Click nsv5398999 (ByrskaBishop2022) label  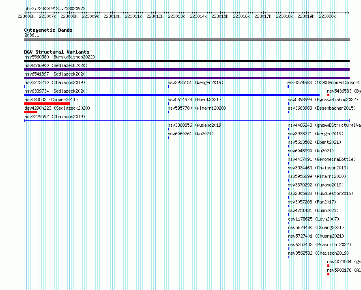coord(323,100)
